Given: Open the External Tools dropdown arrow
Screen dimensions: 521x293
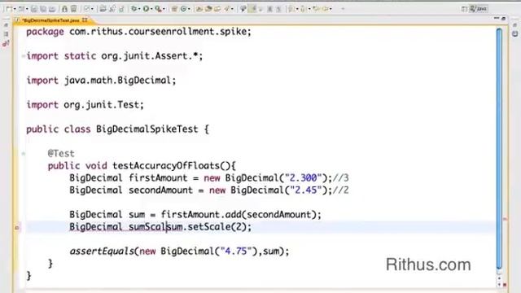Looking at the screenshot, I should [x=164, y=9].
